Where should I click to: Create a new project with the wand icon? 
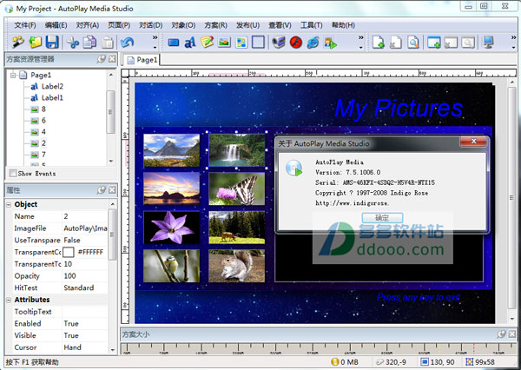(x=18, y=43)
